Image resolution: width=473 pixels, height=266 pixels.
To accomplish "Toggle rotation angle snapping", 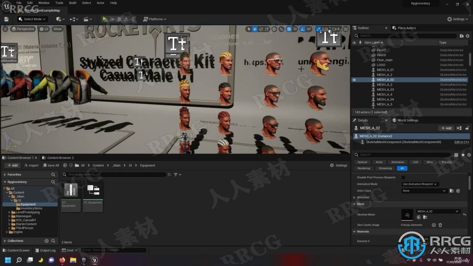I will (303, 29).
